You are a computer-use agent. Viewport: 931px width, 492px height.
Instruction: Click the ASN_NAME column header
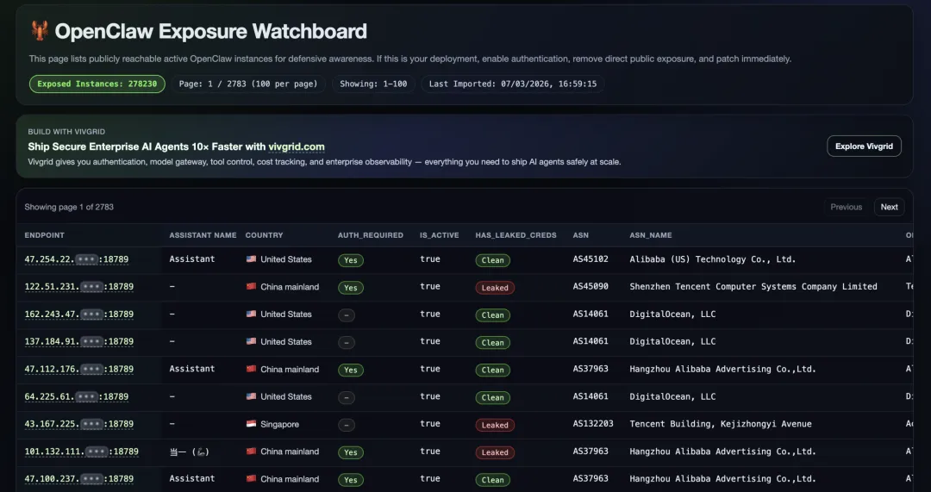coord(651,235)
